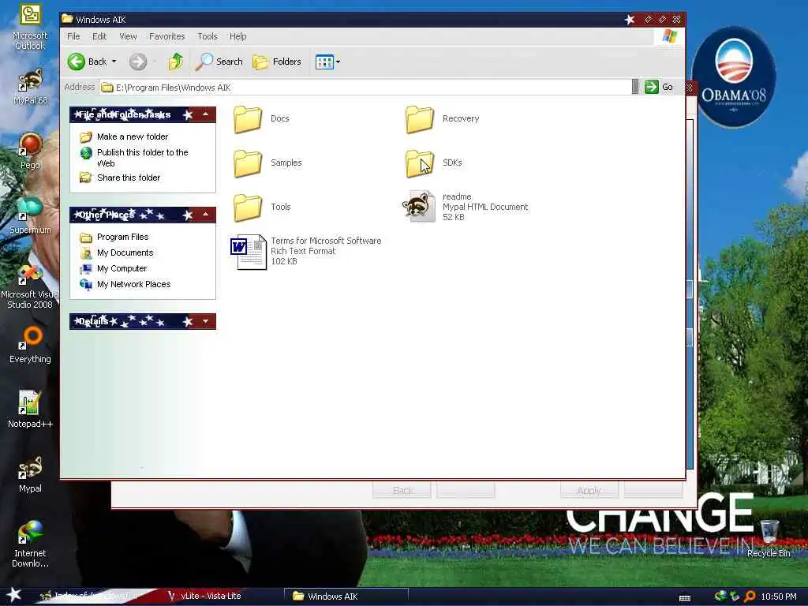Click the green Go button
This screenshot has width=808, height=606.
[x=659, y=87]
